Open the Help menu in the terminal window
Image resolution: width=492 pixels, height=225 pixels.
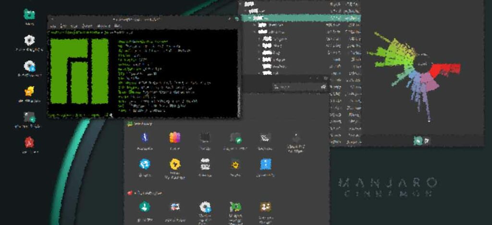(x=117, y=26)
